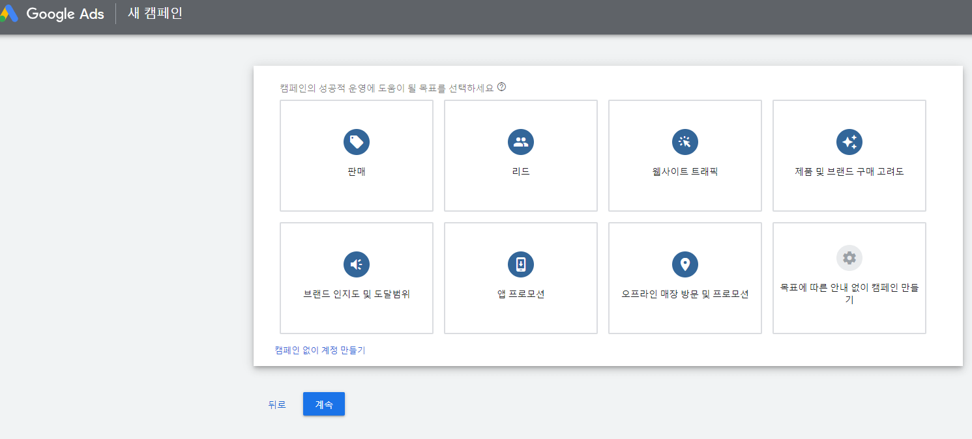Open 캠페인 없이 계정 만들기
972x439 pixels.
tap(319, 350)
